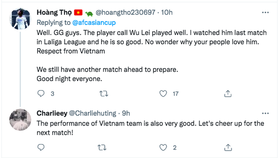Like Charlieey's reply with 2 likes

click(x=163, y=147)
